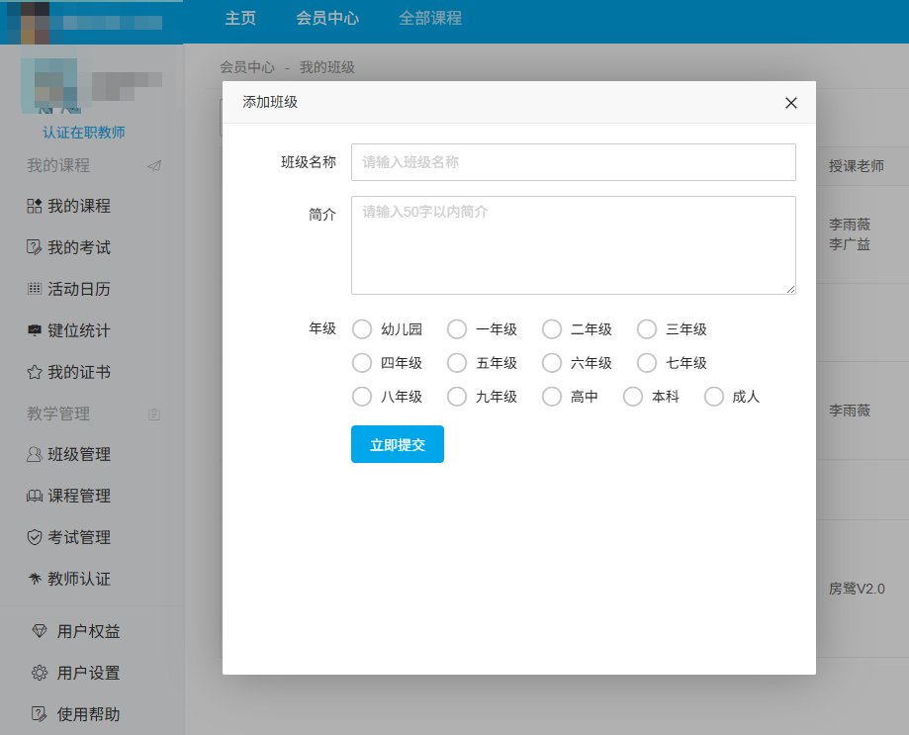Choose the 成人 radio option
Image resolution: width=909 pixels, height=735 pixels.
pyautogui.click(x=714, y=397)
